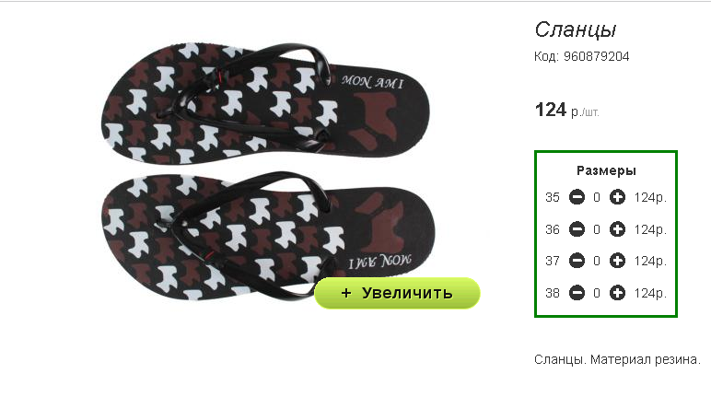This screenshot has width=711, height=397.
Task: Click the size 35 label
Action: (553, 197)
